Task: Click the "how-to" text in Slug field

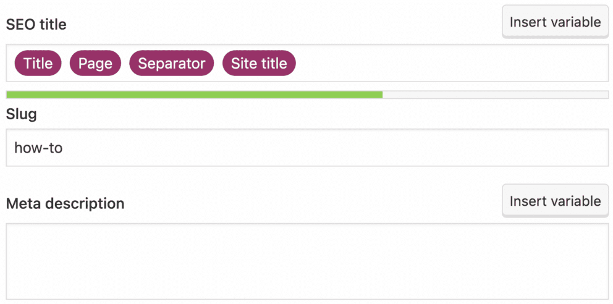Action: coord(38,148)
